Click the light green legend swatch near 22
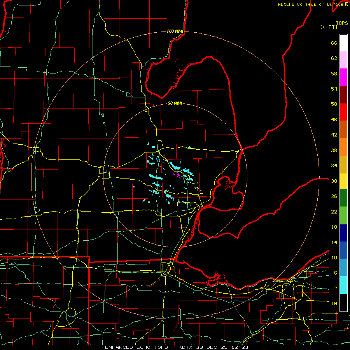The image size is (350, 350). point(343,215)
